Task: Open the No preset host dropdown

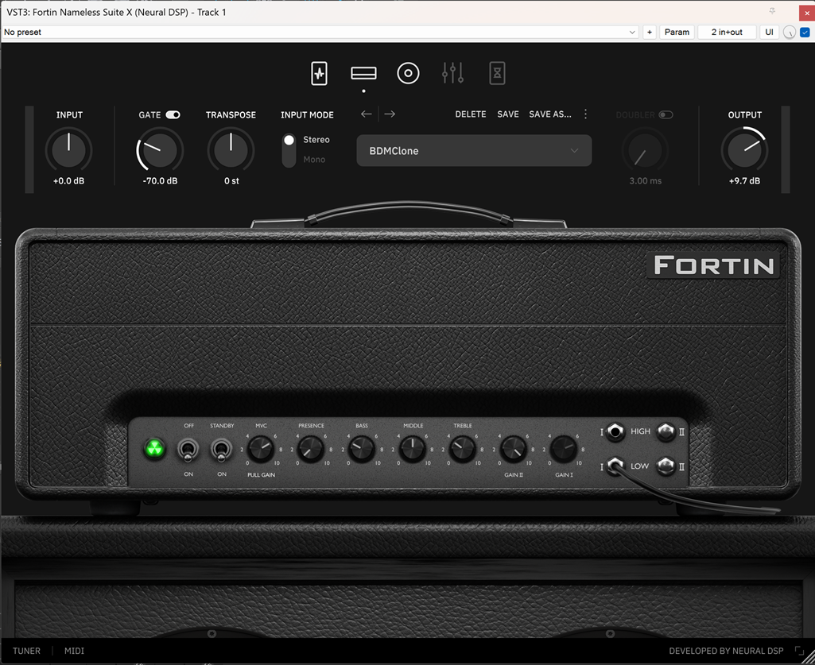Action: [320, 33]
